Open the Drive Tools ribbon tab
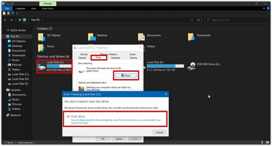272x146 pixels. point(47,8)
